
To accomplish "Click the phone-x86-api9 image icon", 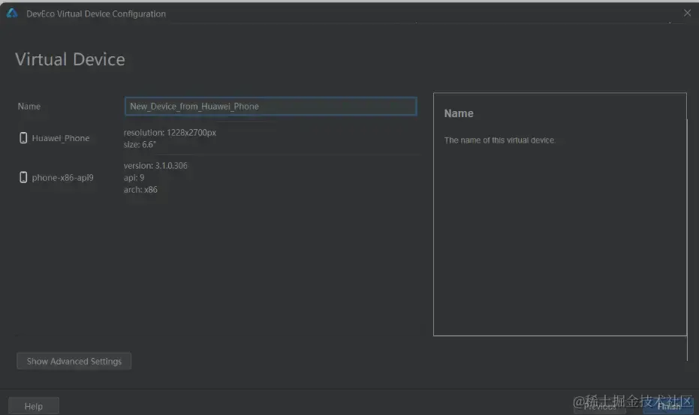I will click(23, 177).
